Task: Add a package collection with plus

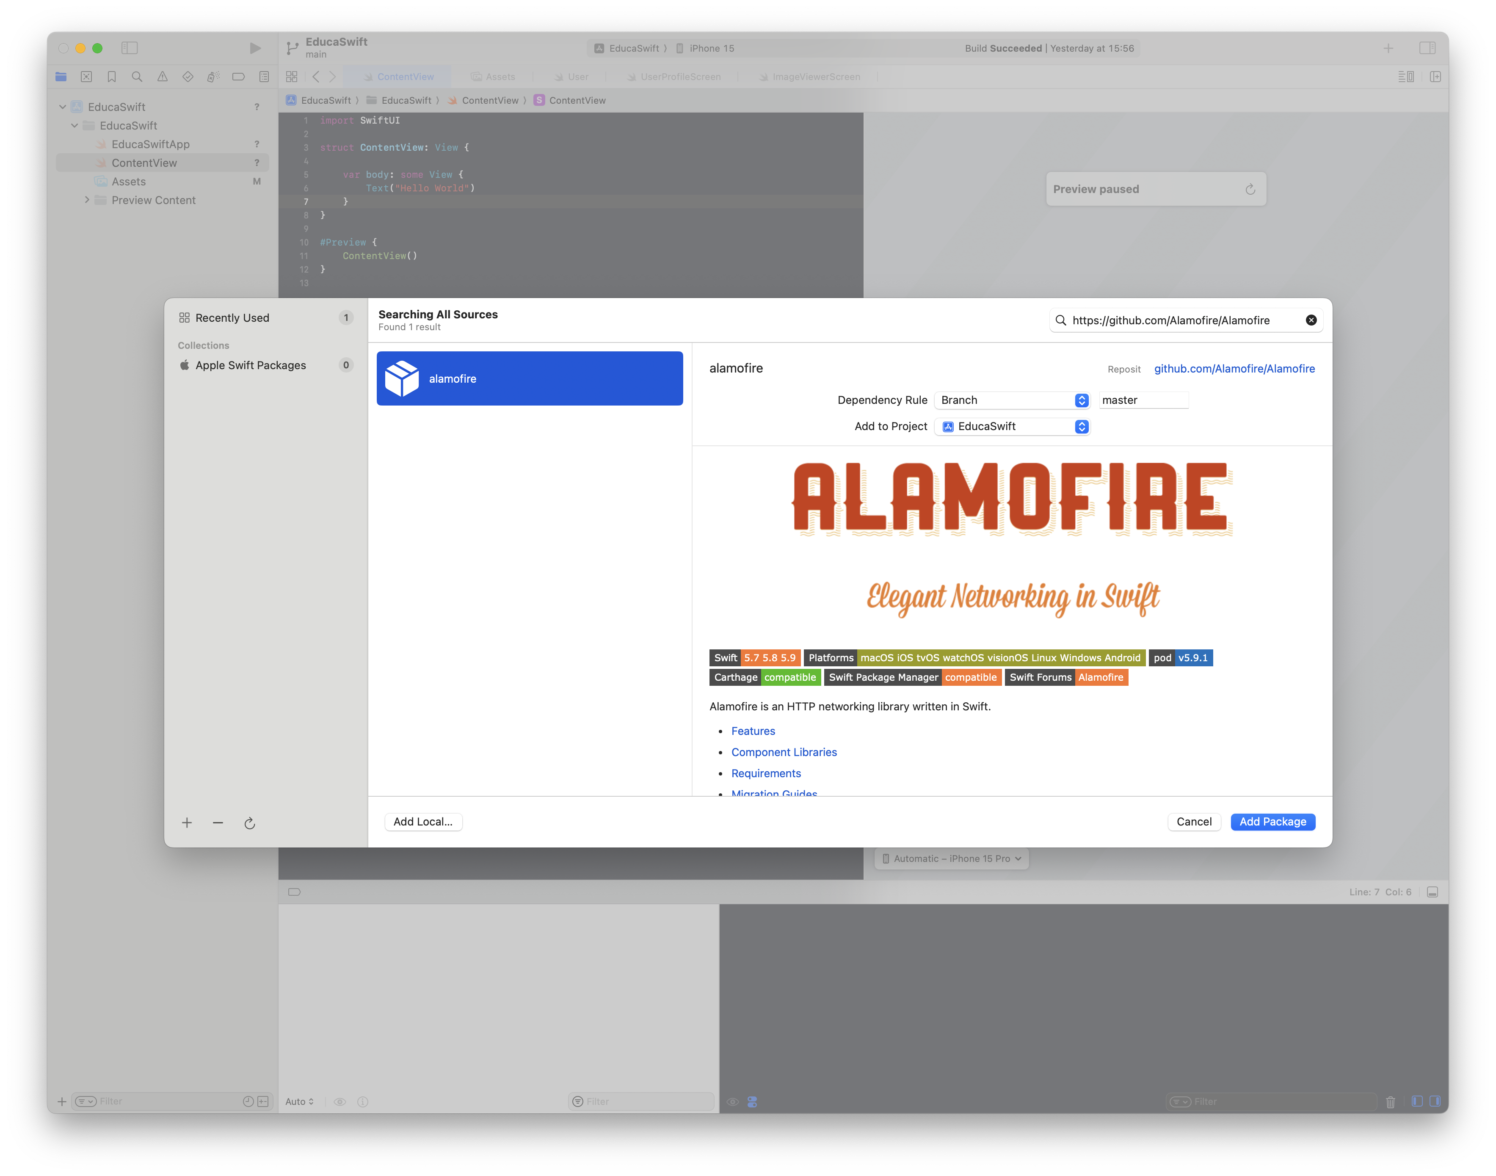Action: tap(187, 823)
